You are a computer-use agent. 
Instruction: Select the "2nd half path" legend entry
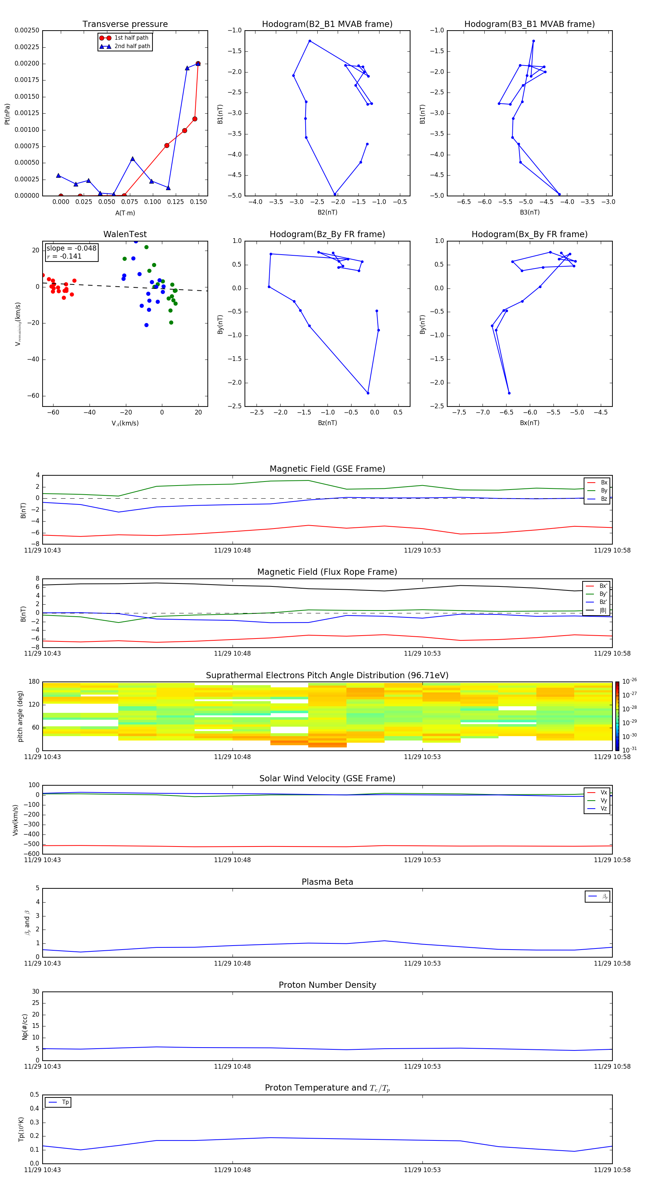(x=125, y=46)
